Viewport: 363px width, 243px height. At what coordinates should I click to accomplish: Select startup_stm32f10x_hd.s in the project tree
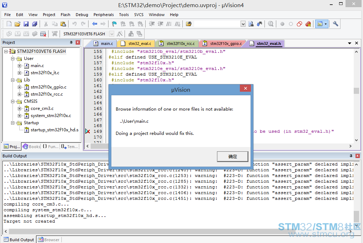pos(55,130)
